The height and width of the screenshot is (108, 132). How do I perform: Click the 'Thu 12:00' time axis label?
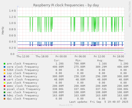coord(23,57)
